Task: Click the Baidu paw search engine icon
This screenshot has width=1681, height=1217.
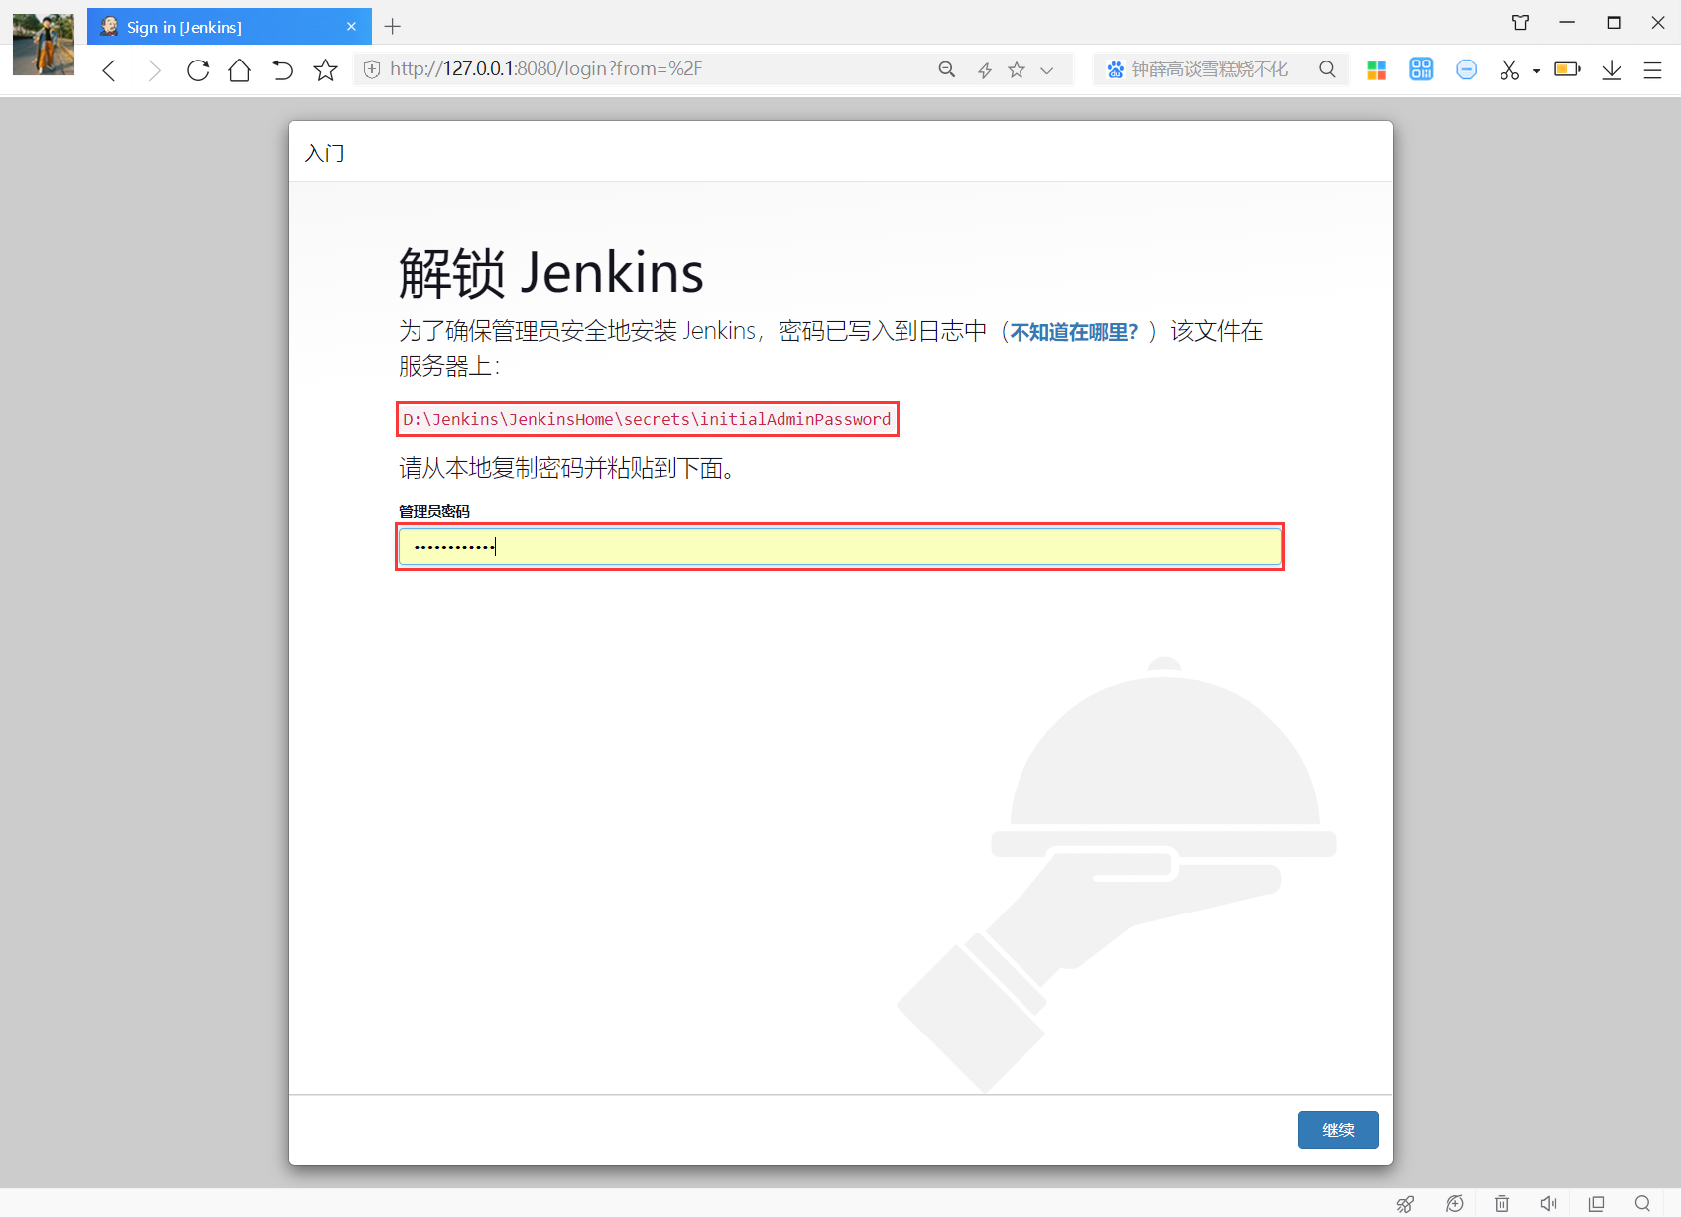Action: pos(1116,69)
